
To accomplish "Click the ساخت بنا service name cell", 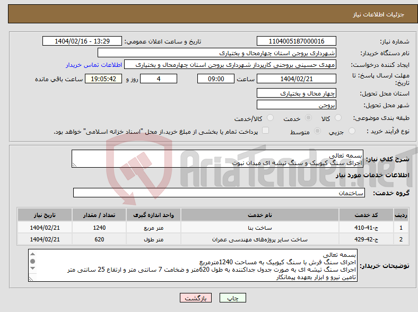I will pos(259,228).
